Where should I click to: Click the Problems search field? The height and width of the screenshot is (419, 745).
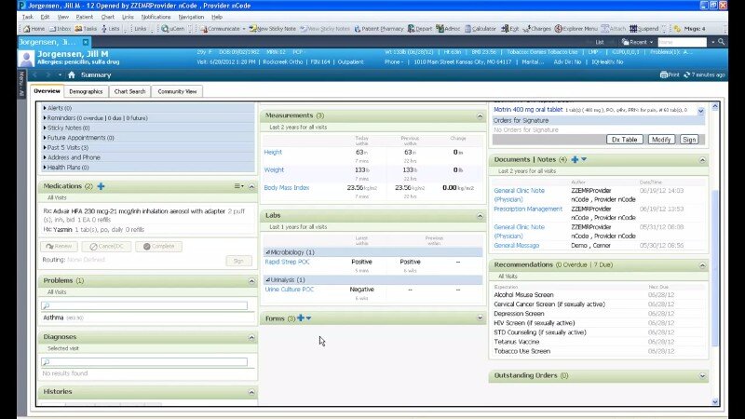point(144,305)
